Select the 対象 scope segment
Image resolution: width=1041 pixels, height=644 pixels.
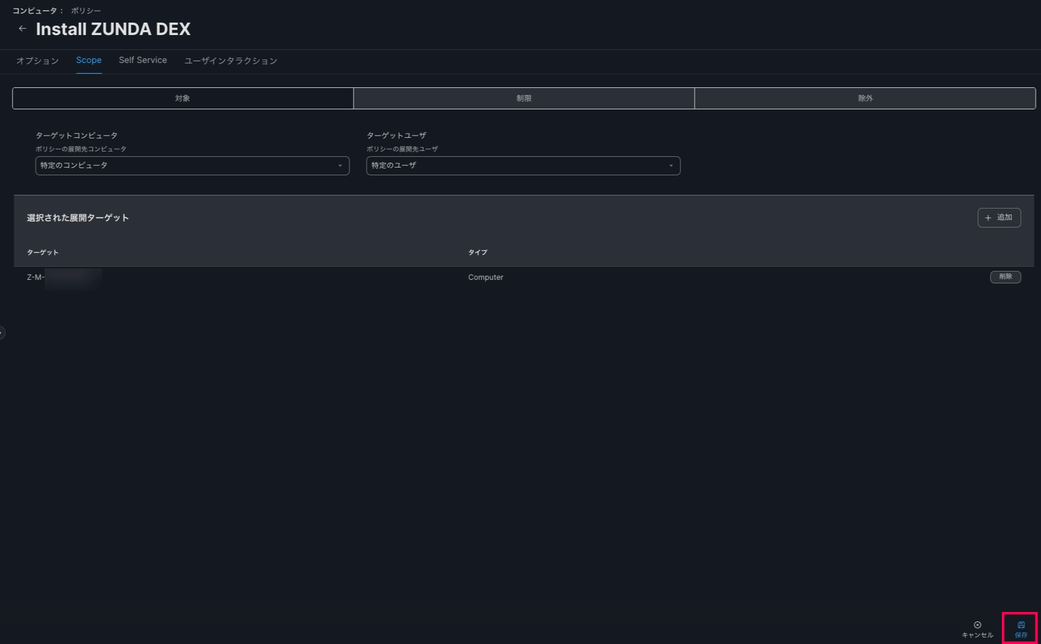click(x=183, y=99)
